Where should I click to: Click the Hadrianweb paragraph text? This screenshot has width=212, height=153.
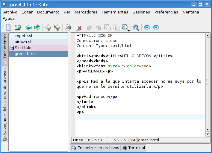(x=96, y=97)
